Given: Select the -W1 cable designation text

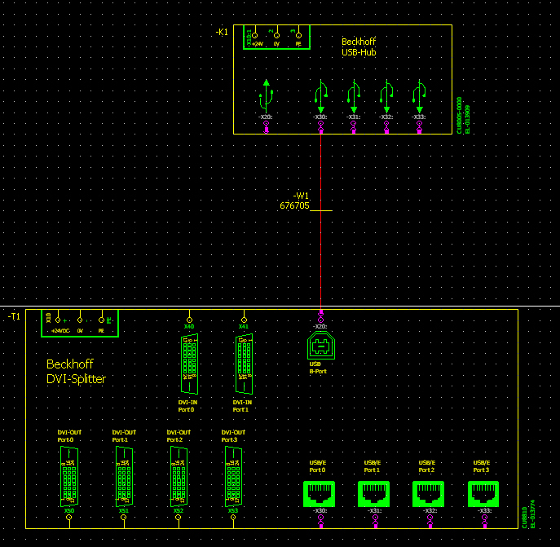Looking at the screenshot, I should click(x=301, y=196).
